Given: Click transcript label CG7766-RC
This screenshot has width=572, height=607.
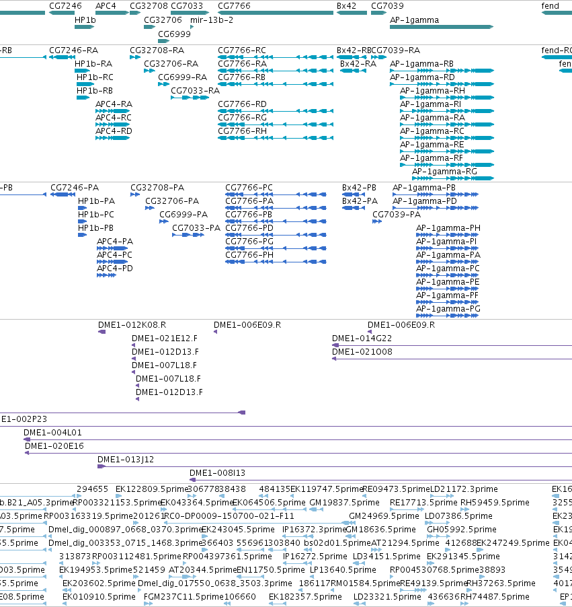Looking at the screenshot, I should tap(242, 50).
